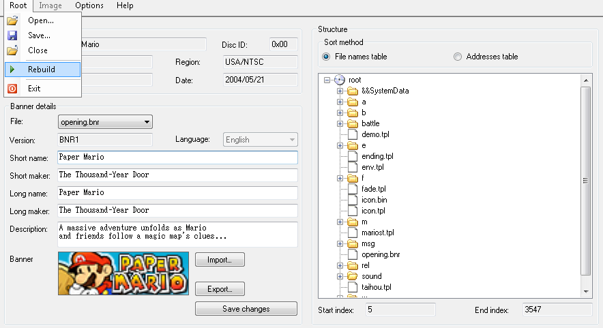Expand the battle folder node
Viewport: 603px width, 328px height.
(340, 123)
